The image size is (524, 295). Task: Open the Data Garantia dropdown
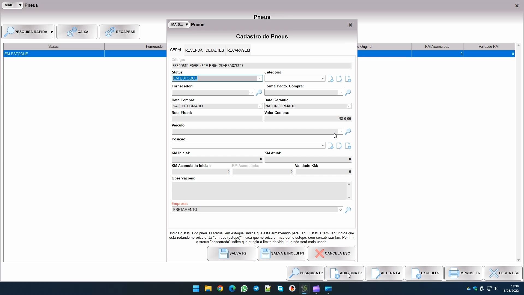pyautogui.click(x=349, y=106)
